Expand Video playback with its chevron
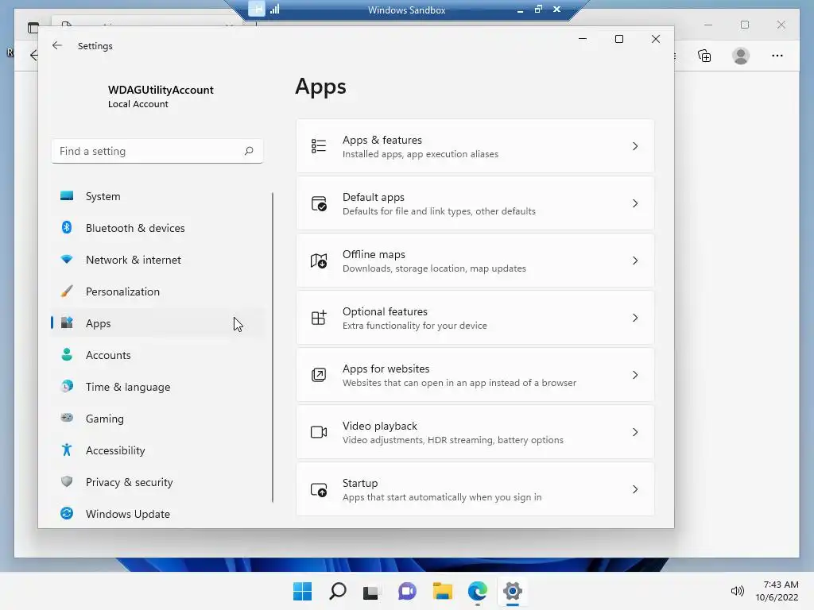The height and width of the screenshot is (610, 814). pyautogui.click(x=635, y=432)
